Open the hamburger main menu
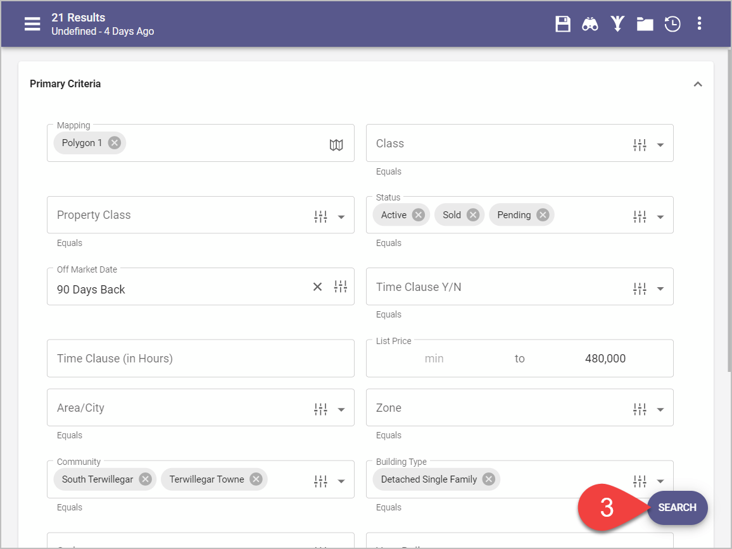Viewport: 732px width, 549px height. [x=32, y=24]
